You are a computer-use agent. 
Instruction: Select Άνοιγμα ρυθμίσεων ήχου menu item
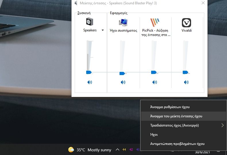pyautogui.click(x=170, y=107)
